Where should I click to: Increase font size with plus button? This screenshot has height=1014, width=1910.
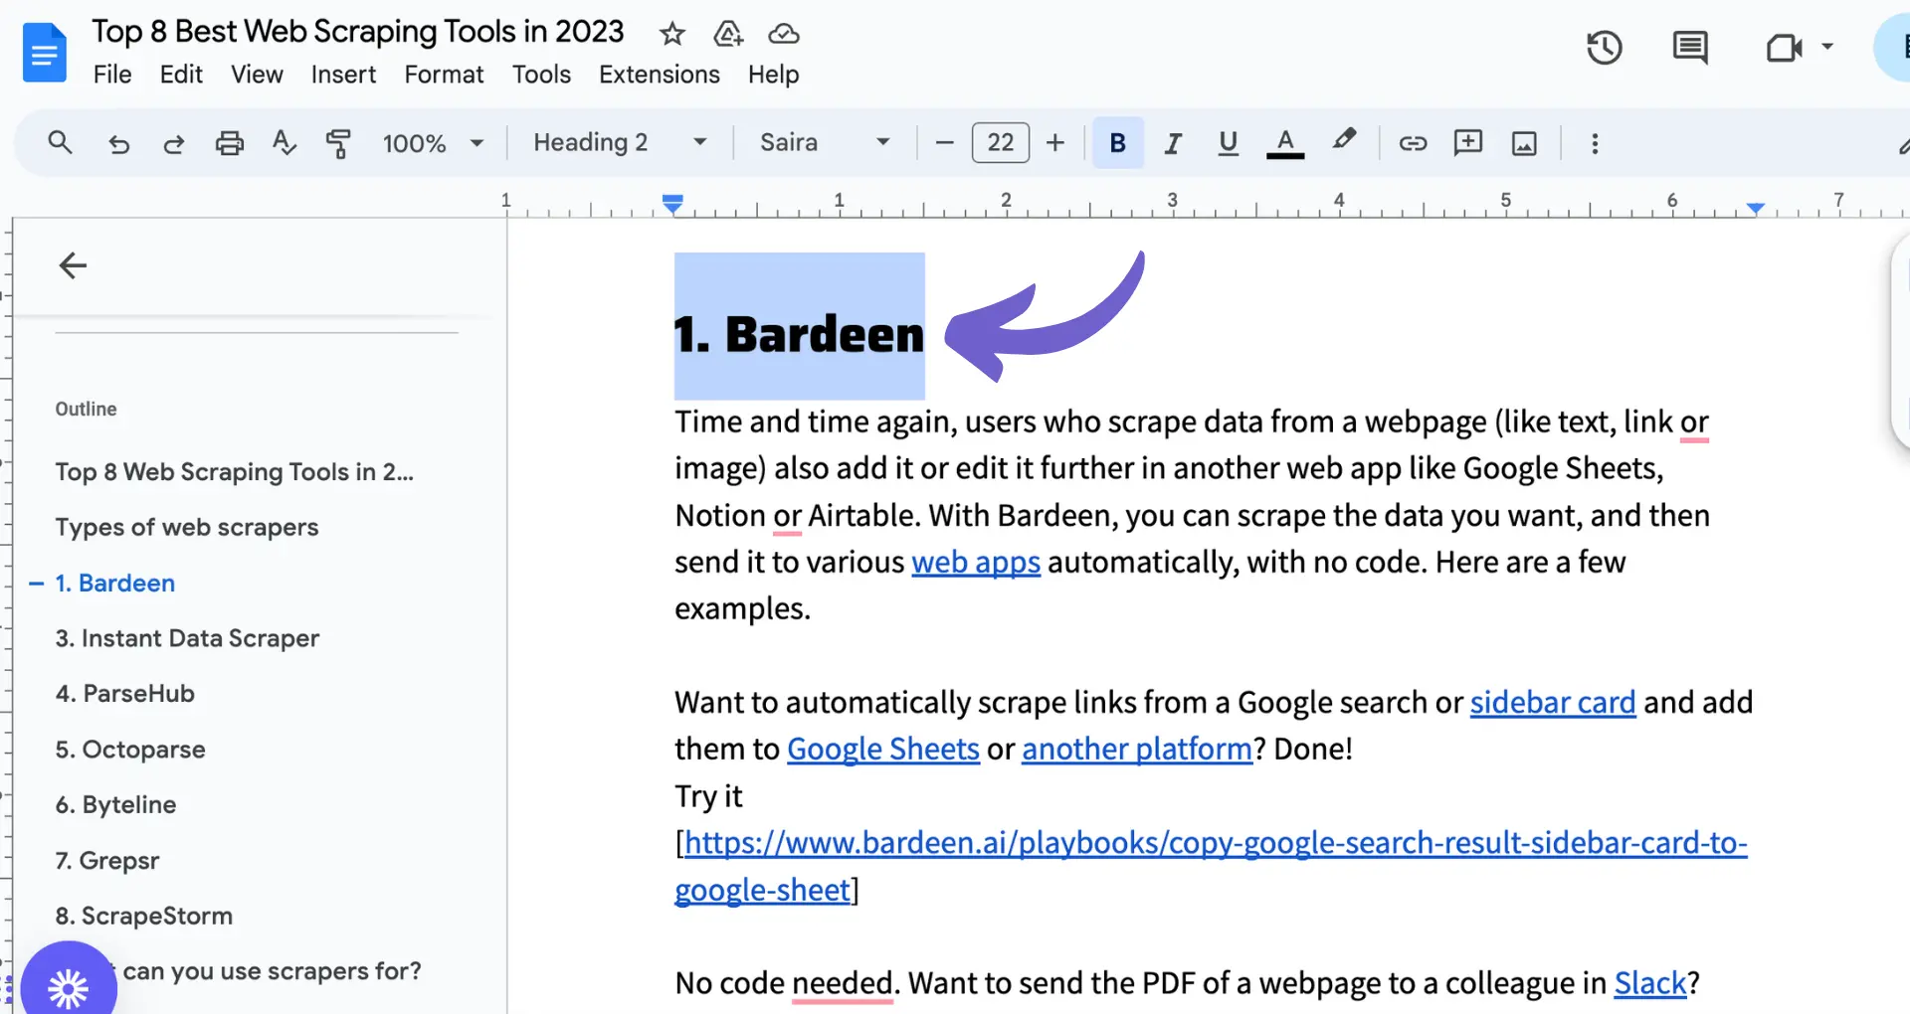click(1055, 143)
